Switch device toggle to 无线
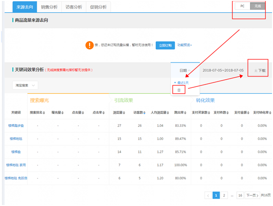This screenshot has width=273, height=206. tap(257, 6)
